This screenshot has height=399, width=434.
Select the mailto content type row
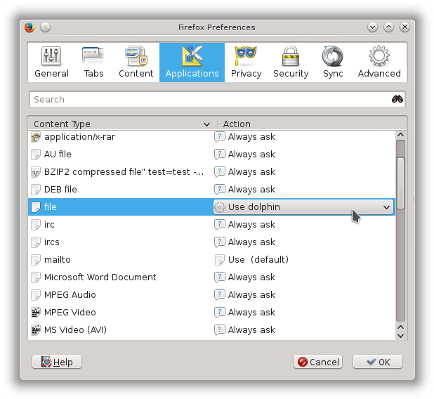(212, 259)
